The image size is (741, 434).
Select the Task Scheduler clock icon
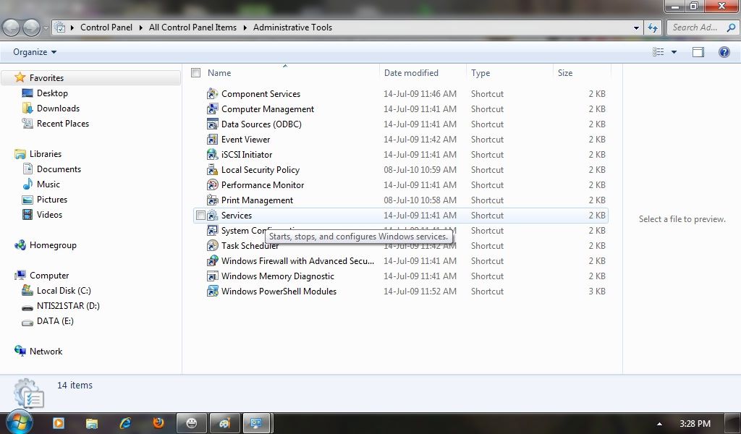[212, 245]
